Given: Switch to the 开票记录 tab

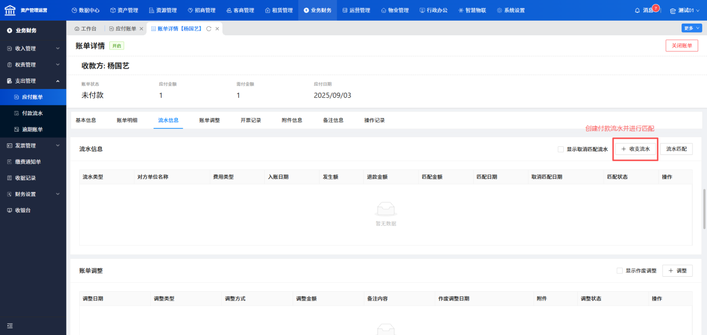Looking at the screenshot, I should 251,120.
